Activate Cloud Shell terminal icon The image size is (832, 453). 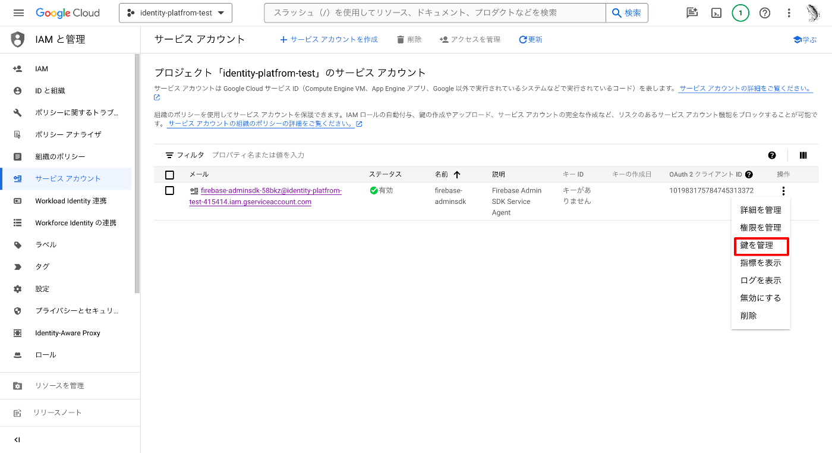click(717, 12)
